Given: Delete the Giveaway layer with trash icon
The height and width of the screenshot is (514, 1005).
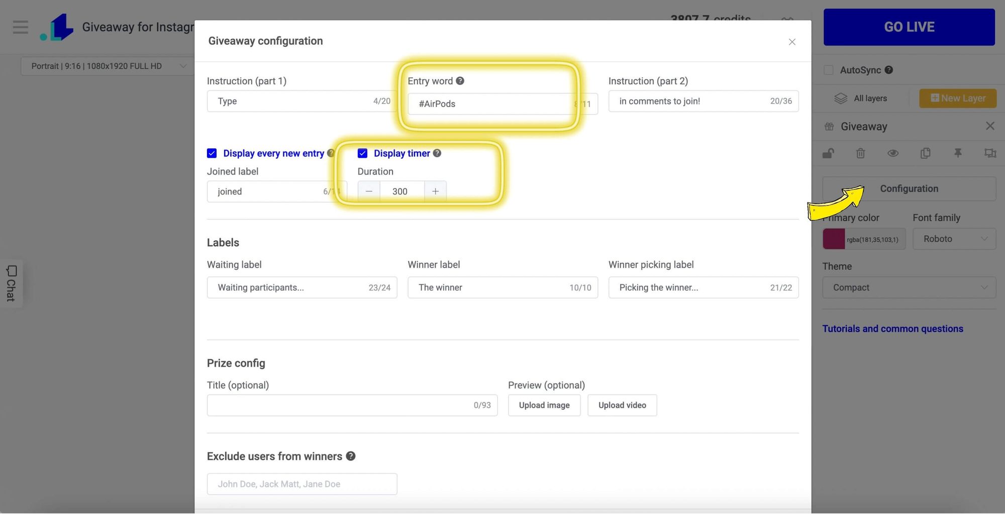Looking at the screenshot, I should tap(861, 153).
